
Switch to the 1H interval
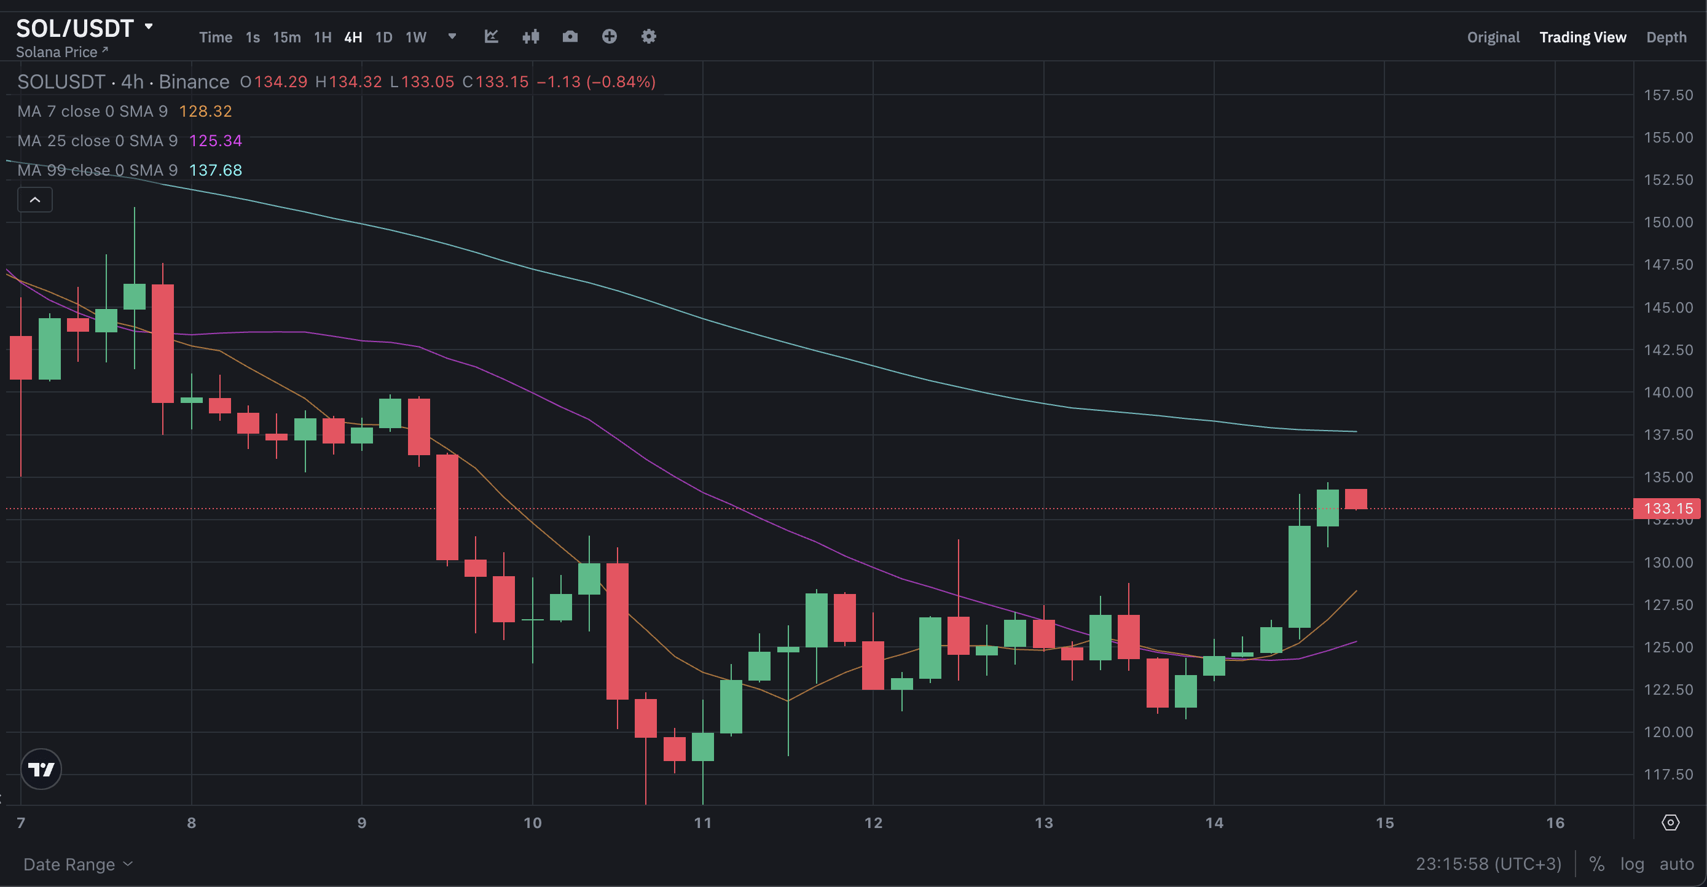(x=323, y=37)
